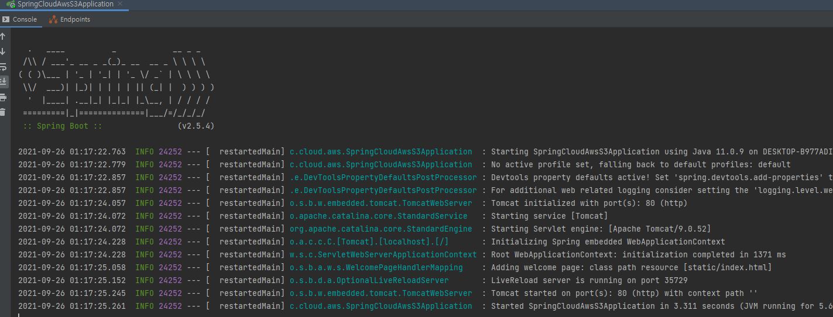
Task: Click the down arrow stack trace icon
Action: pyautogui.click(x=3, y=51)
